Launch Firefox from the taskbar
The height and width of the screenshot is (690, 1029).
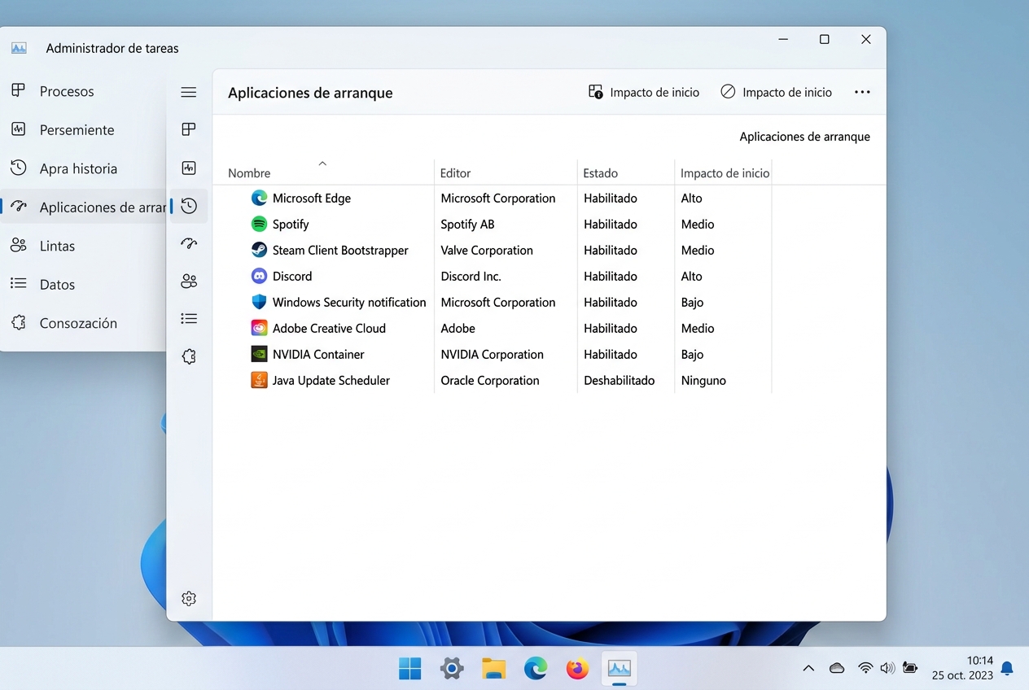tap(578, 669)
